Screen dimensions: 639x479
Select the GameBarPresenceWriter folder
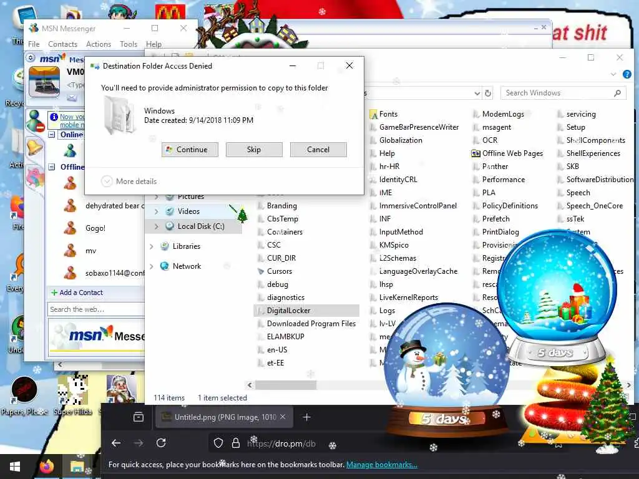pyautogui.click(x=414, y=127)
